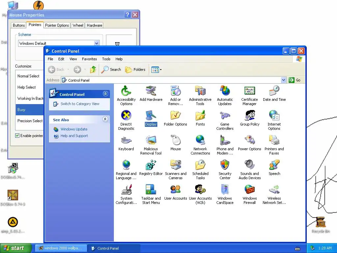Open Folder Options icon

pyautogui.click(x=175, y=118)
